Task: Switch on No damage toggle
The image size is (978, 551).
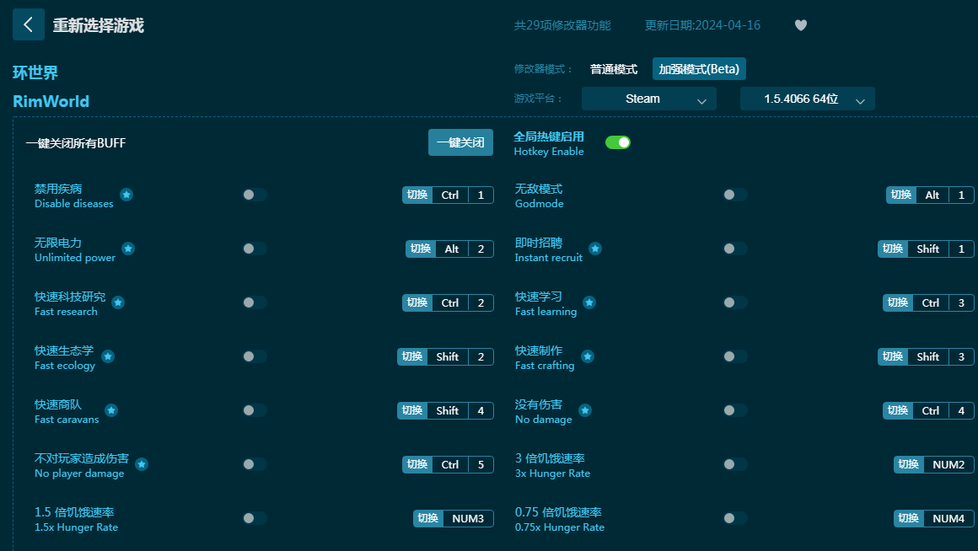Action: (x=734, y=411)
